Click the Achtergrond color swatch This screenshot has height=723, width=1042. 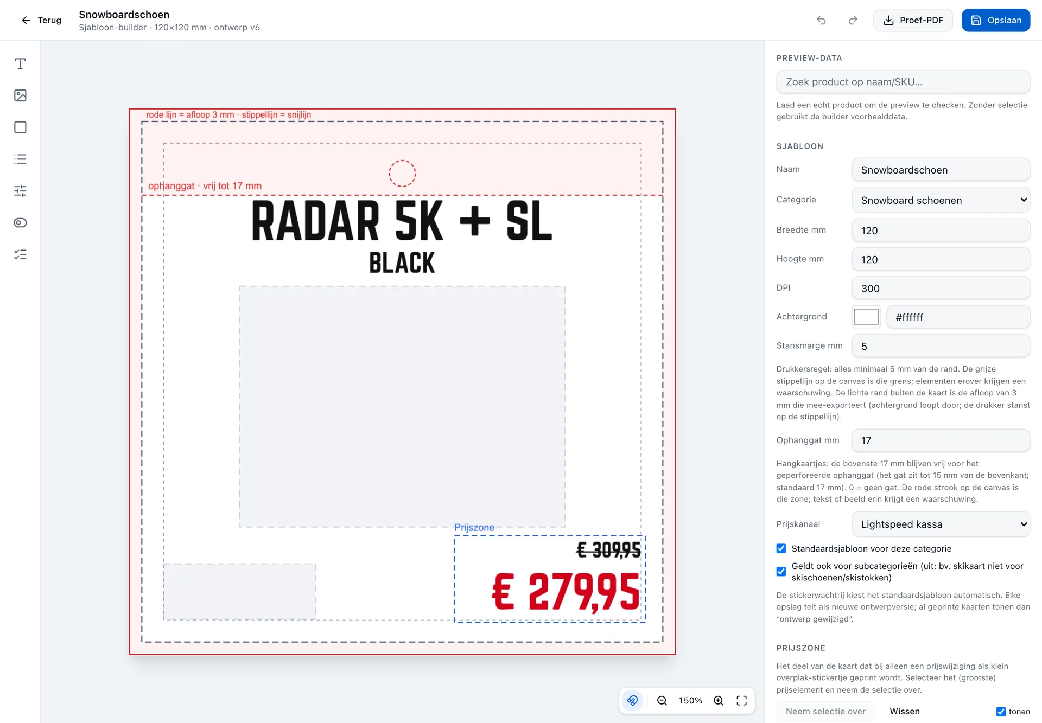866,317
